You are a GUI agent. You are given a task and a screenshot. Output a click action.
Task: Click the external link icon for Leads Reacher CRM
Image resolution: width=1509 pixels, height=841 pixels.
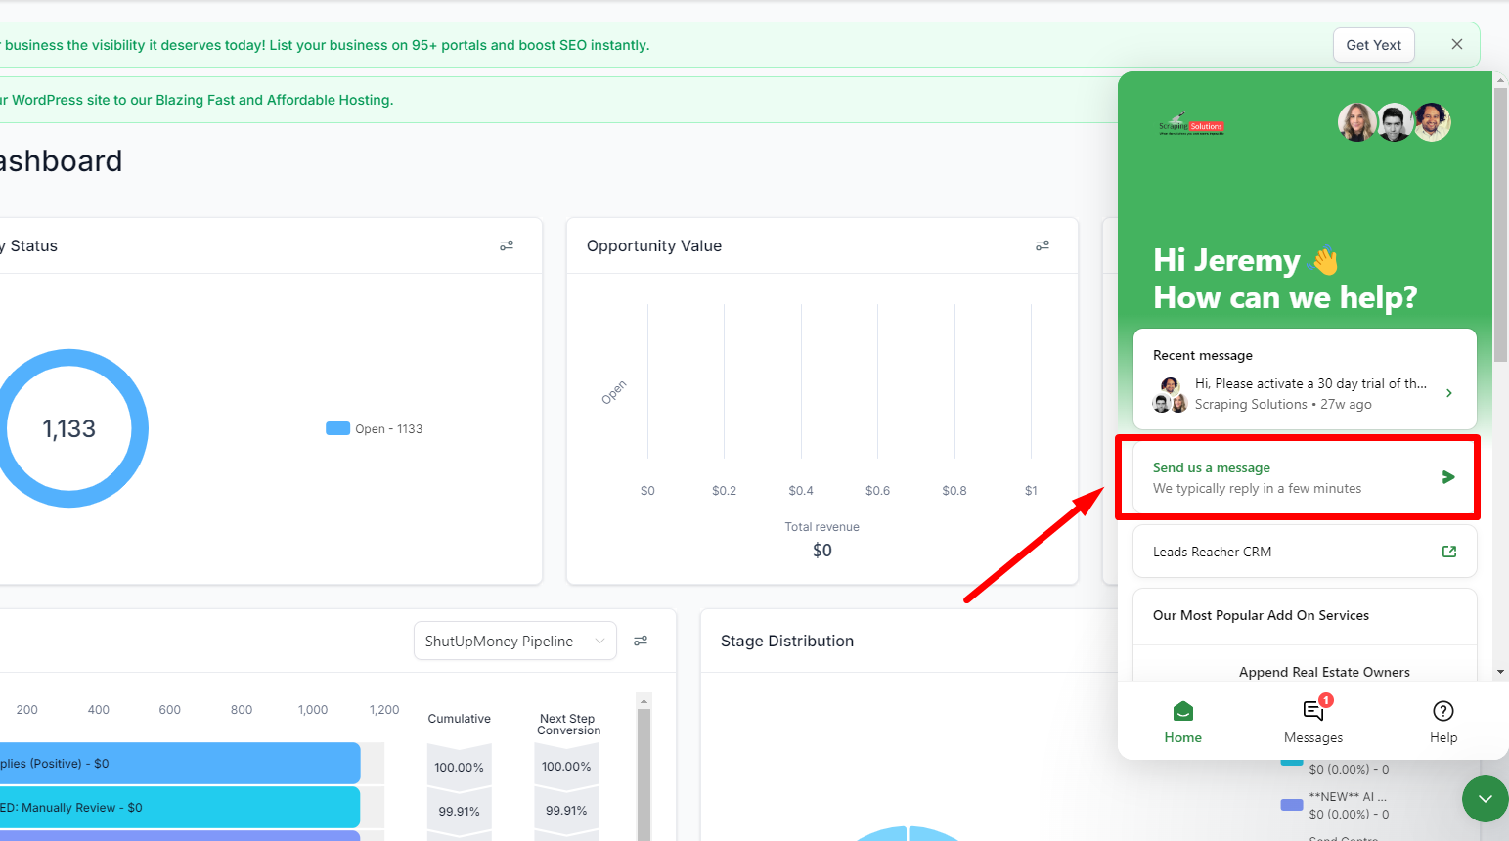click(x=1449, y=552)
